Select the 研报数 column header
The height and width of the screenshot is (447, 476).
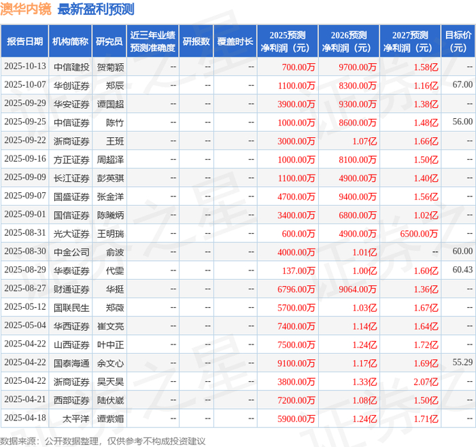click(x=196, y=41)
